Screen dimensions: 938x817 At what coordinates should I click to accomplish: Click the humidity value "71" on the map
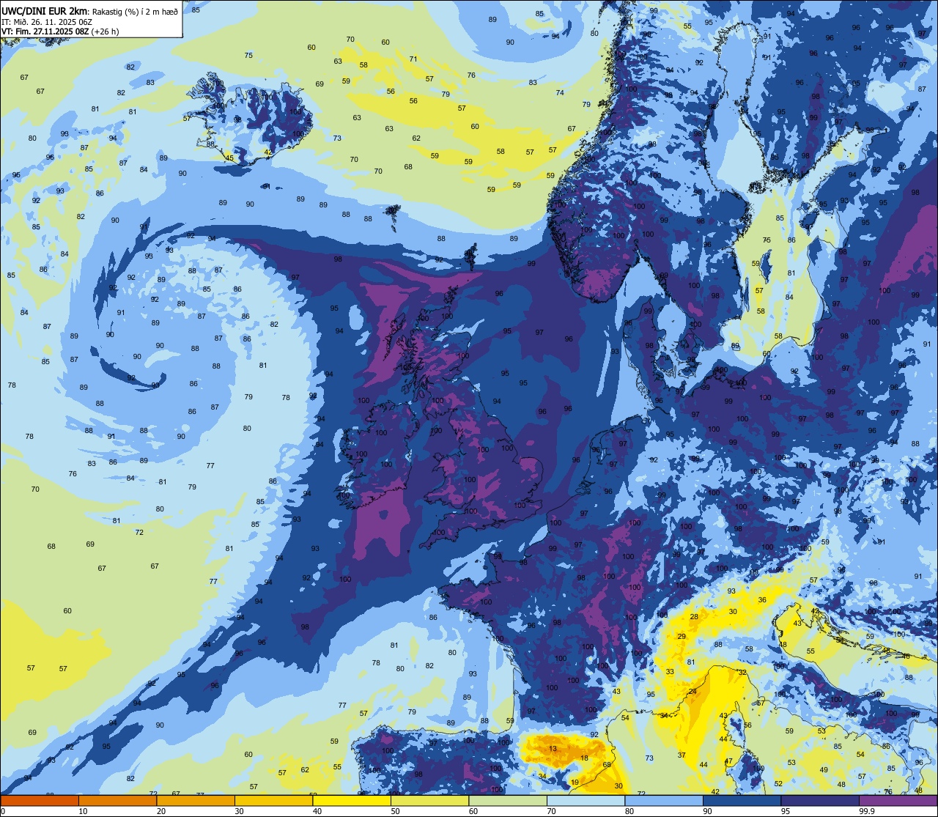pos(413,59)
